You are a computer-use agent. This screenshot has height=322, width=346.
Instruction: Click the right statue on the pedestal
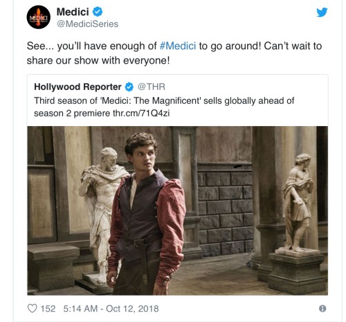click(x=298, y=203)
